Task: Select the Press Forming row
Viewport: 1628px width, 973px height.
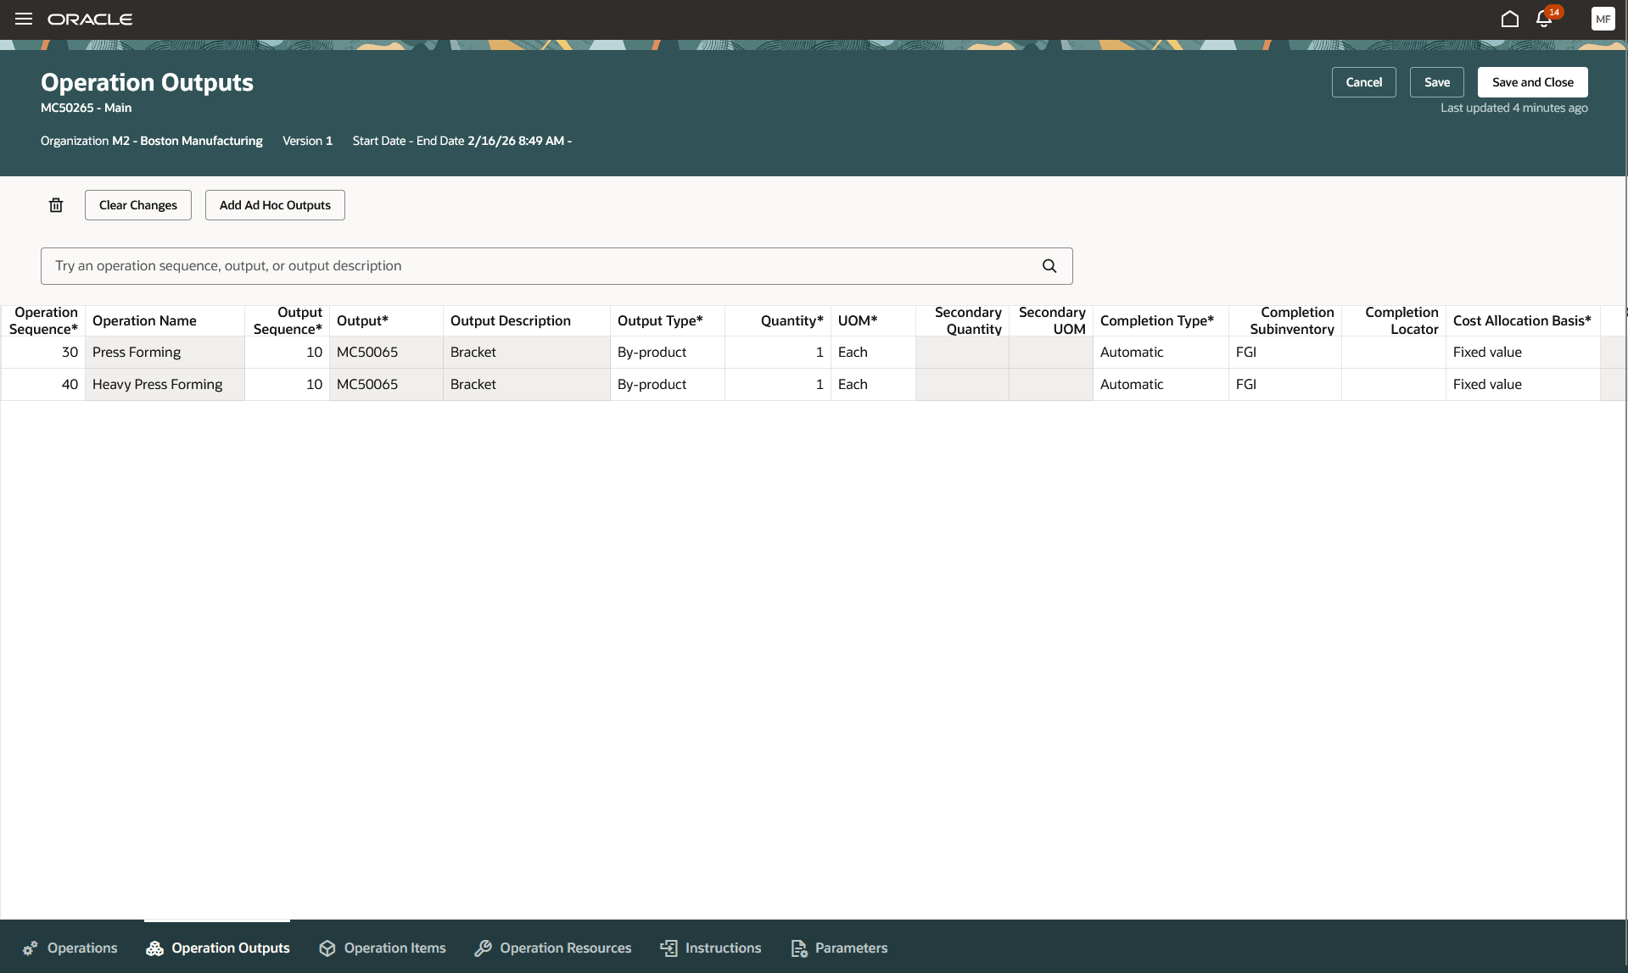Action: [137, 352]
